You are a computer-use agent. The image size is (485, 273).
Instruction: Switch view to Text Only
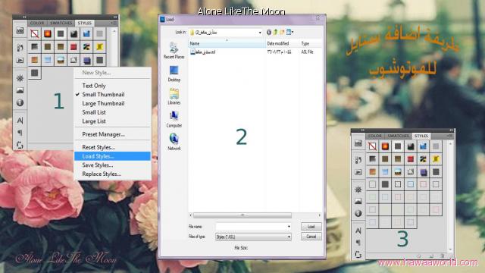94,86
